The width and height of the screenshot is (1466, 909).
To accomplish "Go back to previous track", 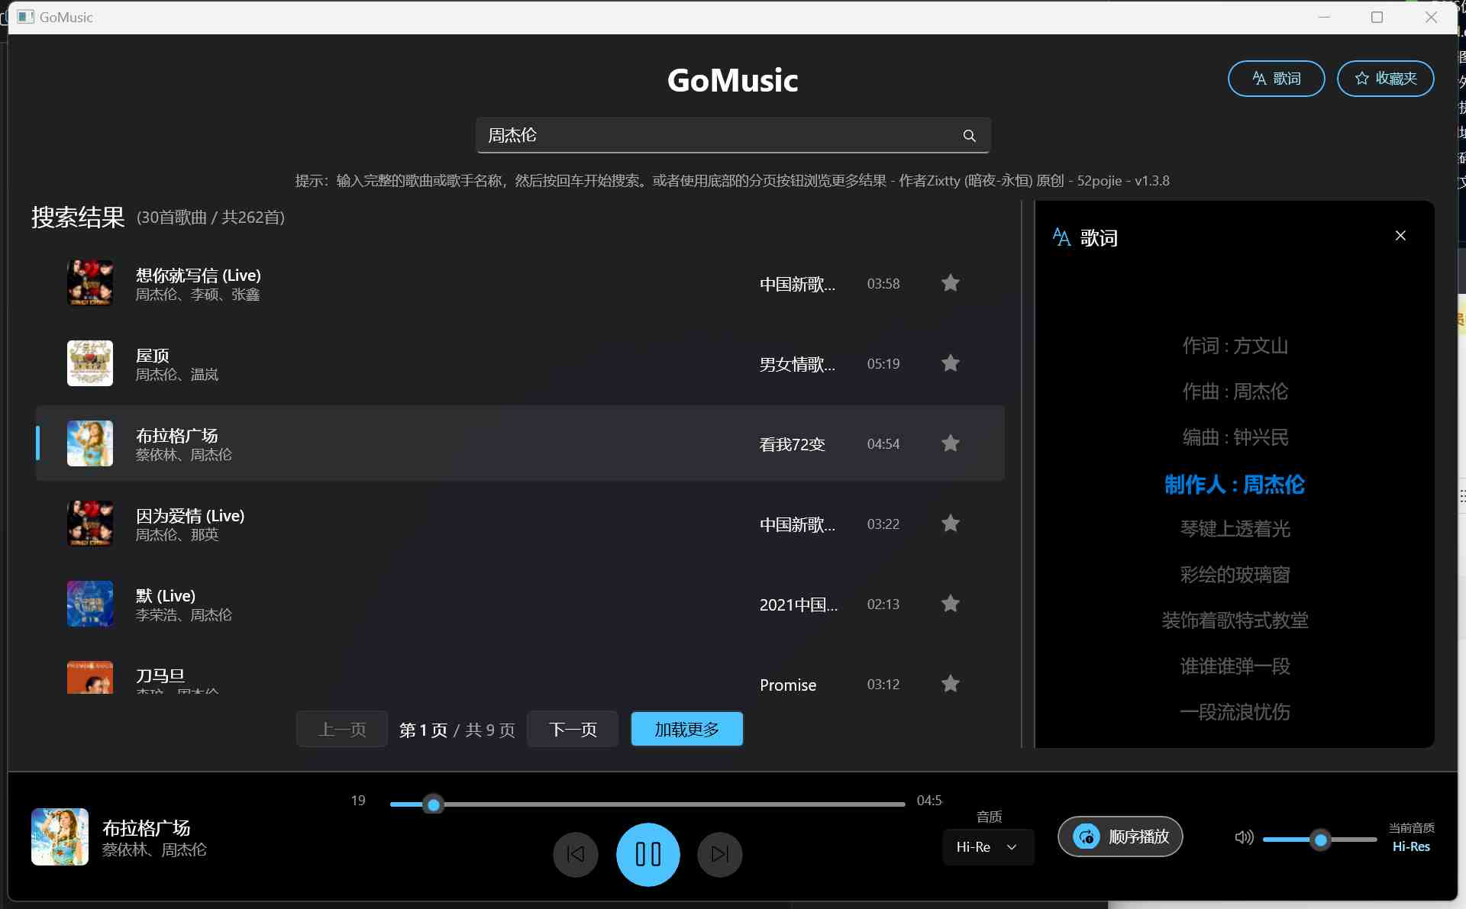I will pos(575,855).
